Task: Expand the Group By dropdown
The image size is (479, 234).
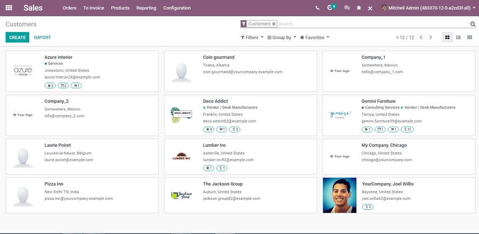Action: (282, 38)
